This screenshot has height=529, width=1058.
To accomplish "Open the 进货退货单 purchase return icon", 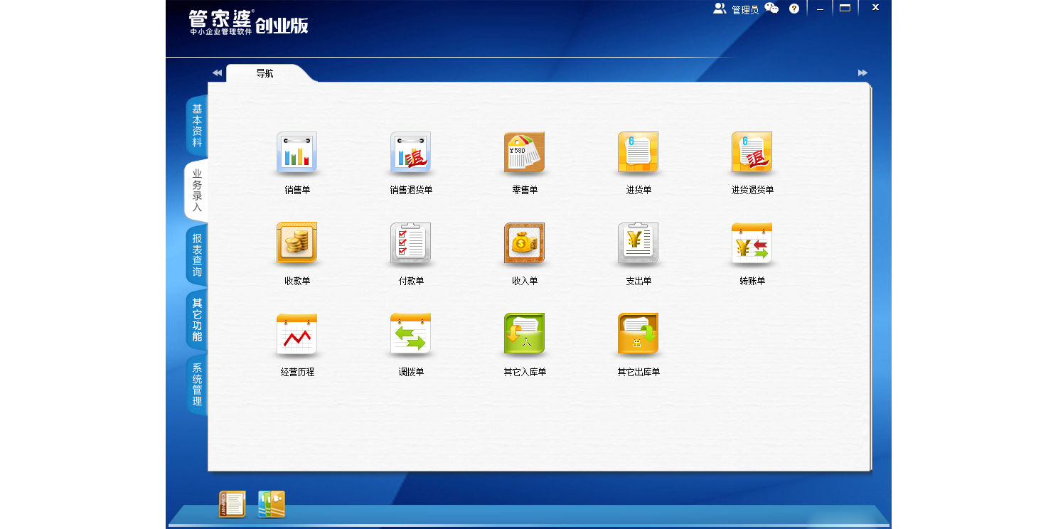I will coord(752,152).
